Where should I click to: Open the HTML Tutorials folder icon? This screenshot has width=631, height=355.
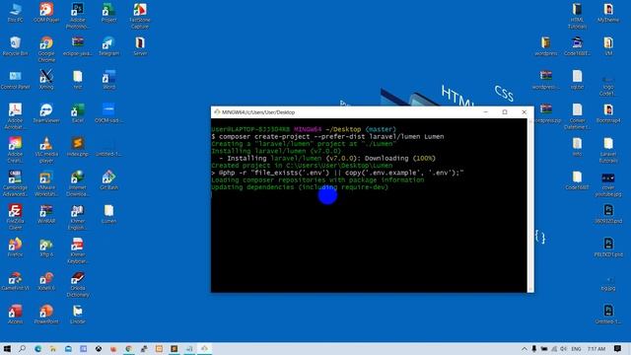pyautogui.click(x=577, y=16)
